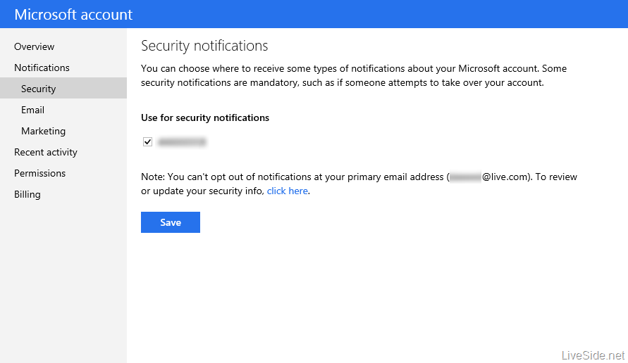Screen dimensions: 628x363
Task: Open Marketing notifications settings
Action: 43,131
